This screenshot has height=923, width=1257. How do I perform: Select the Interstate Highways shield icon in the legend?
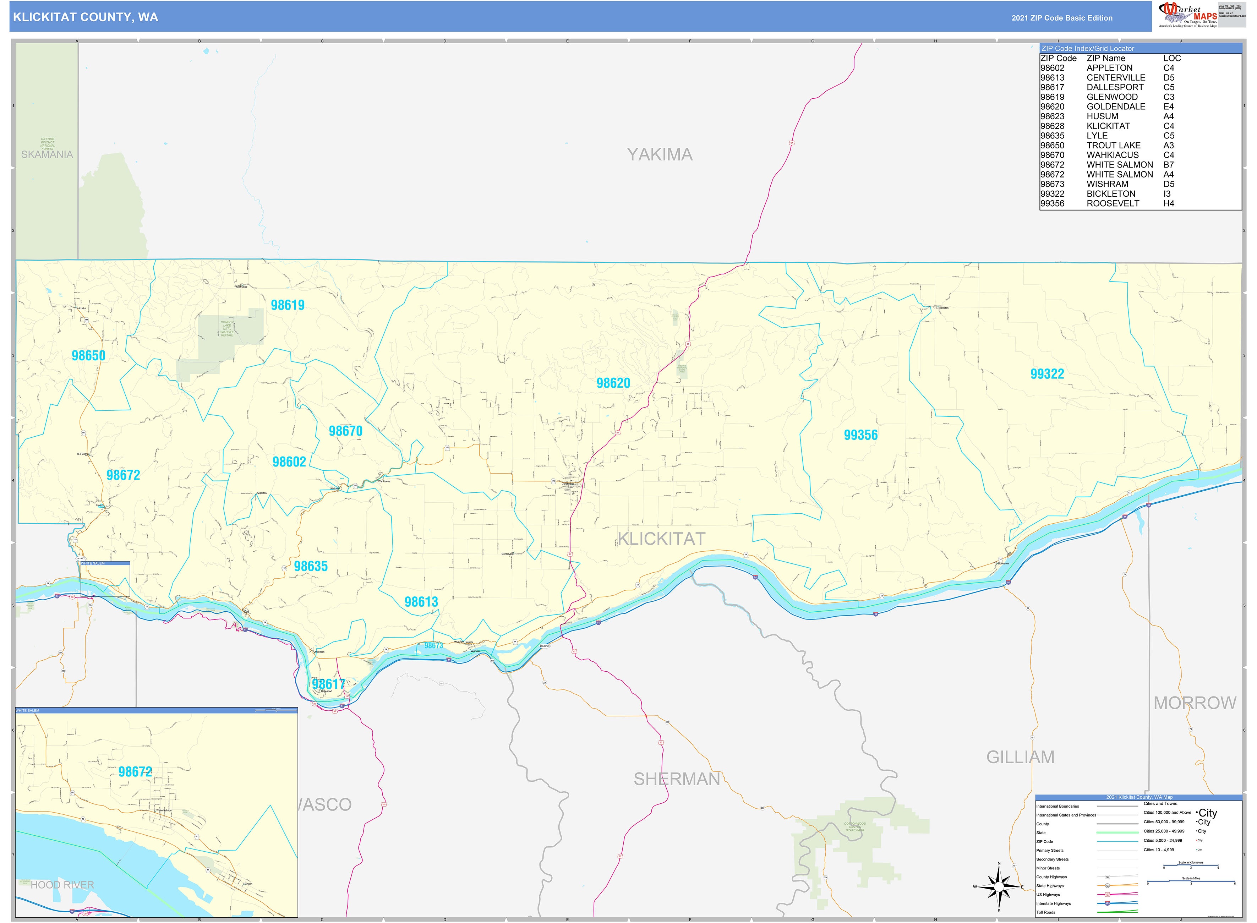tap(1108, 904)
